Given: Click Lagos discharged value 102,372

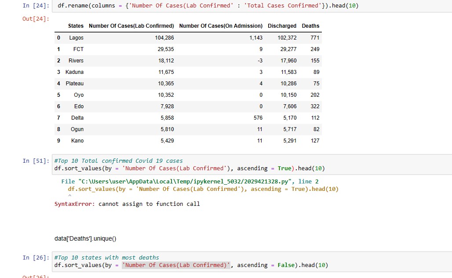Looking at the screenshot, I should [x=287, y=38].
